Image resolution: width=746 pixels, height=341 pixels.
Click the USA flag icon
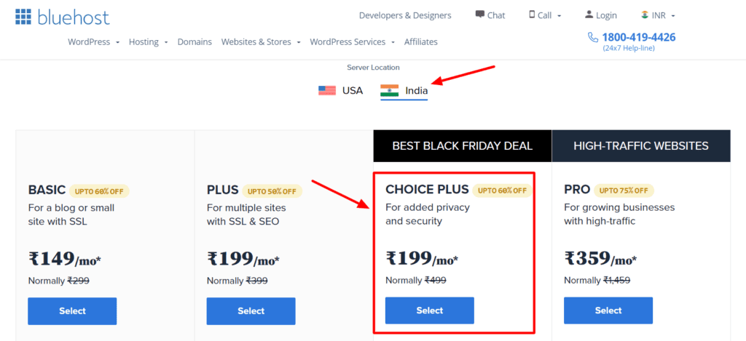tap(327, 91)
